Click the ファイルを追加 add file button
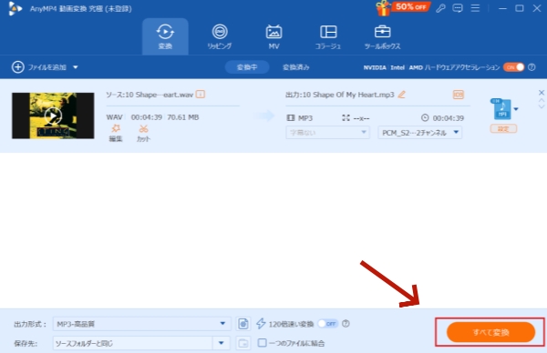 tap(38, 67)
